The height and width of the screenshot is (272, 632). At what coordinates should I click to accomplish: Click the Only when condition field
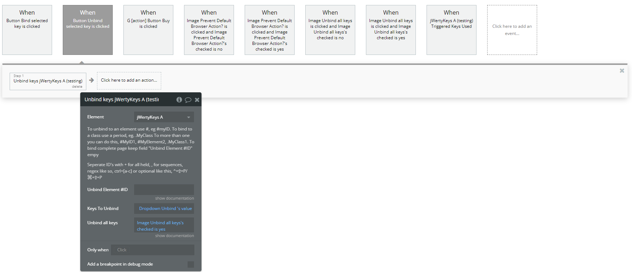click(153, 250)
